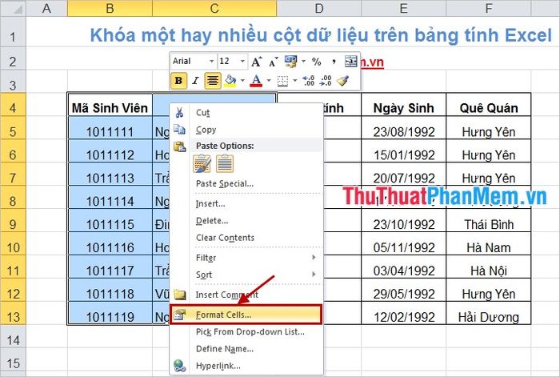560x377 pixels.
Task: Decrease font size with the small A
Action: (274, 62)
